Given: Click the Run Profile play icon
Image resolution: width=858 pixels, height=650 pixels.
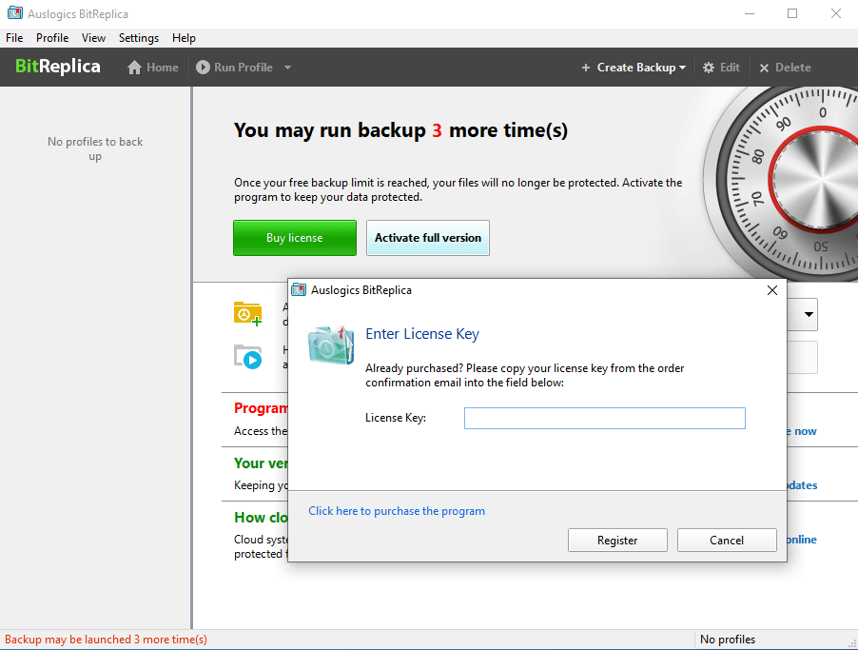Looking at the screenshot, I should tap(203, 68).
